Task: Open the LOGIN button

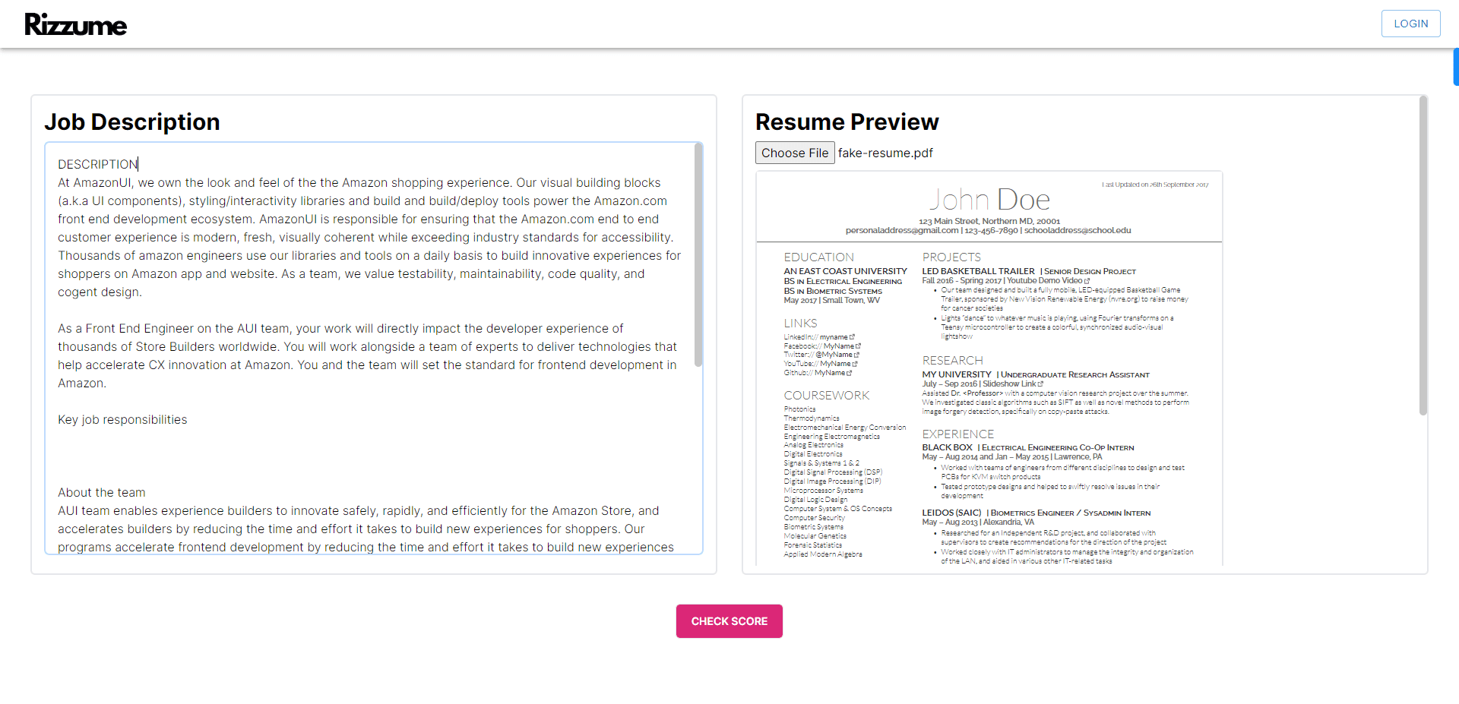Action: (x=1410, y=24)
